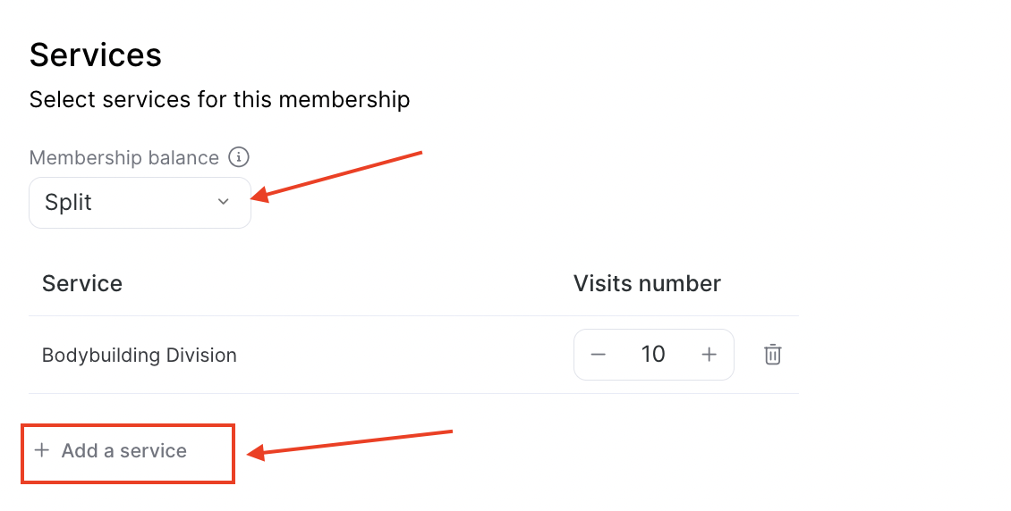The width and height of the screenshot is (1011, 511).
Task: Click the red highlight box around Add a service
Action: 128,454
